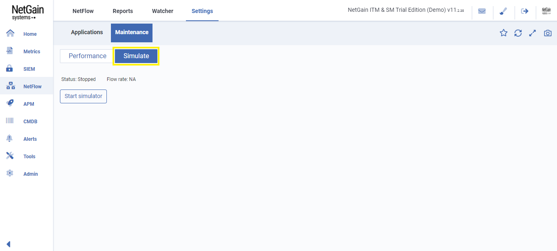
Task: Select the Tools wrench icon
Action: point(10,156)
